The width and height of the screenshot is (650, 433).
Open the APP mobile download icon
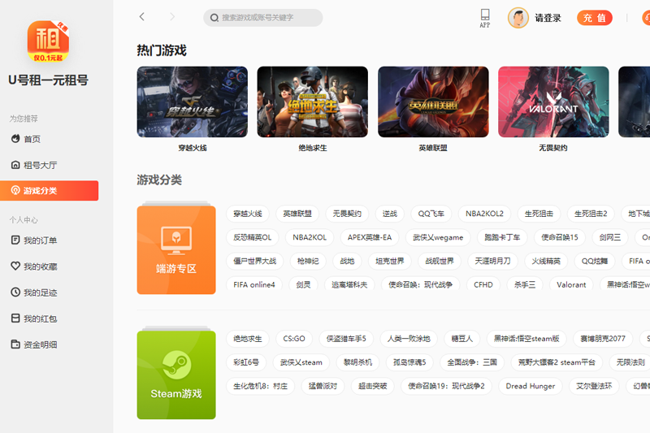click(x=485, y=17)
